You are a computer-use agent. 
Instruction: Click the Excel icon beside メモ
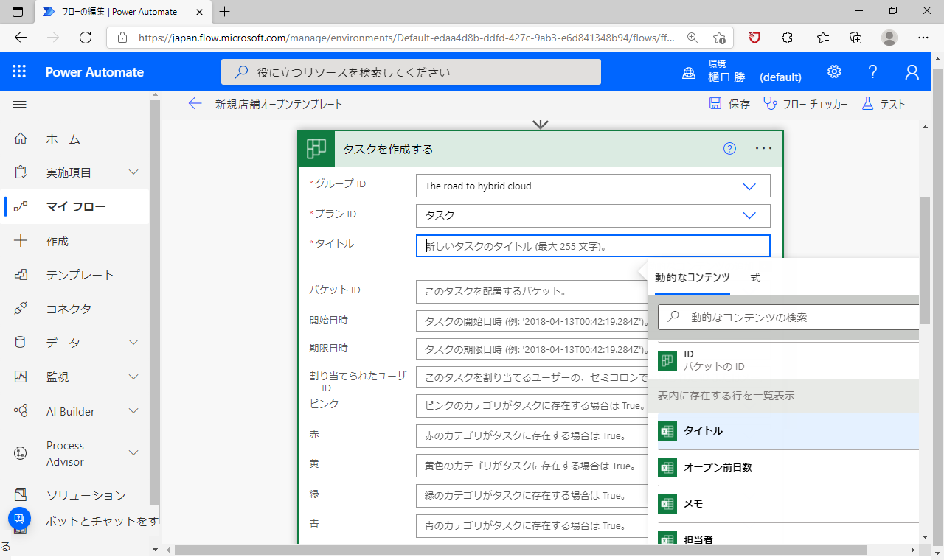click(667, 505)
